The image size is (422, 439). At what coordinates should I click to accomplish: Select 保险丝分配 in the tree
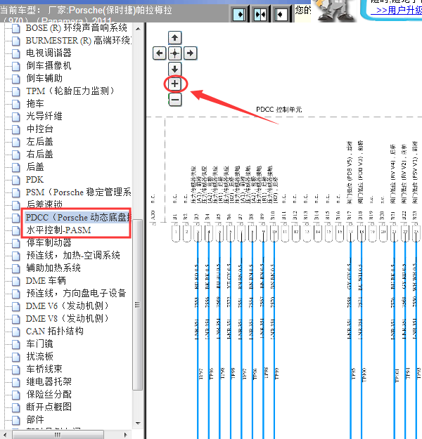pyautogui.click(x=49, y=394)
